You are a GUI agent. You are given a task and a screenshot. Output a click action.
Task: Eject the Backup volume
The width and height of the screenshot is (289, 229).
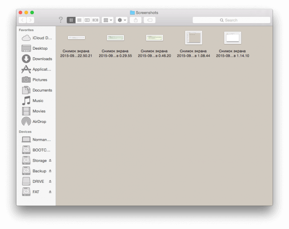(50, 171)
